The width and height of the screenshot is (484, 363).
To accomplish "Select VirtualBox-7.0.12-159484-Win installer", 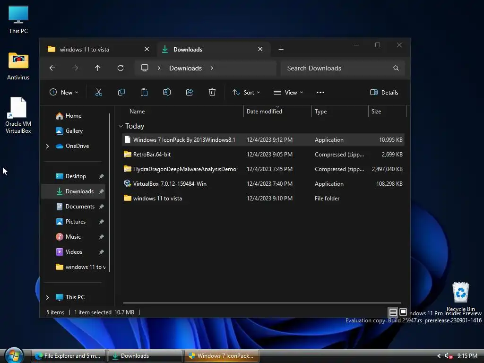I will 263,184.
